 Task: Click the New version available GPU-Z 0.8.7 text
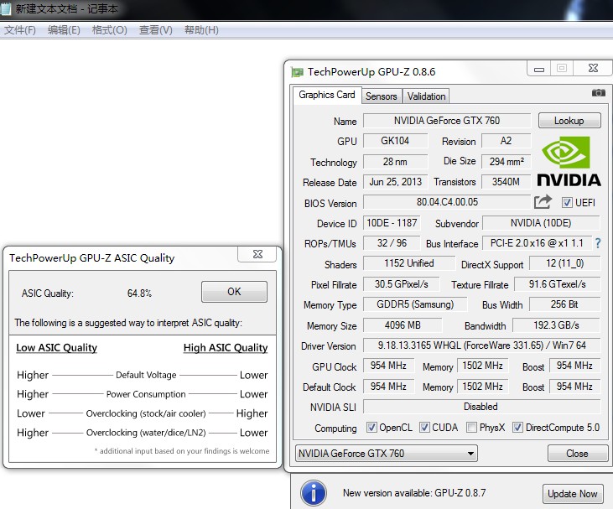414,493
